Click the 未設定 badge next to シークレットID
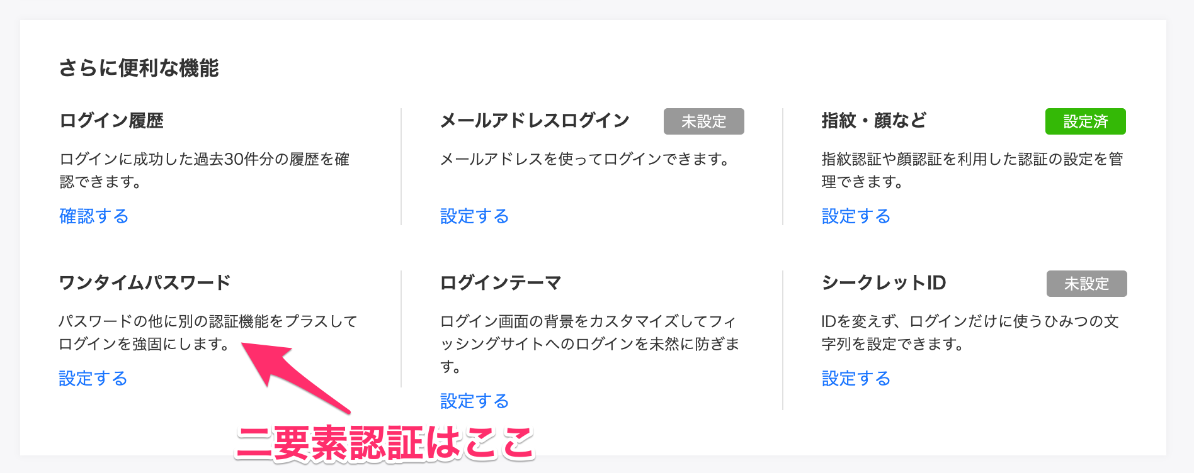 coord(1086,283)
